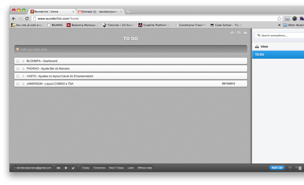This screenshot has width=304, height=185.
Task: Show completed tasks checkmark filter
Action: click(x=73, y=168)
